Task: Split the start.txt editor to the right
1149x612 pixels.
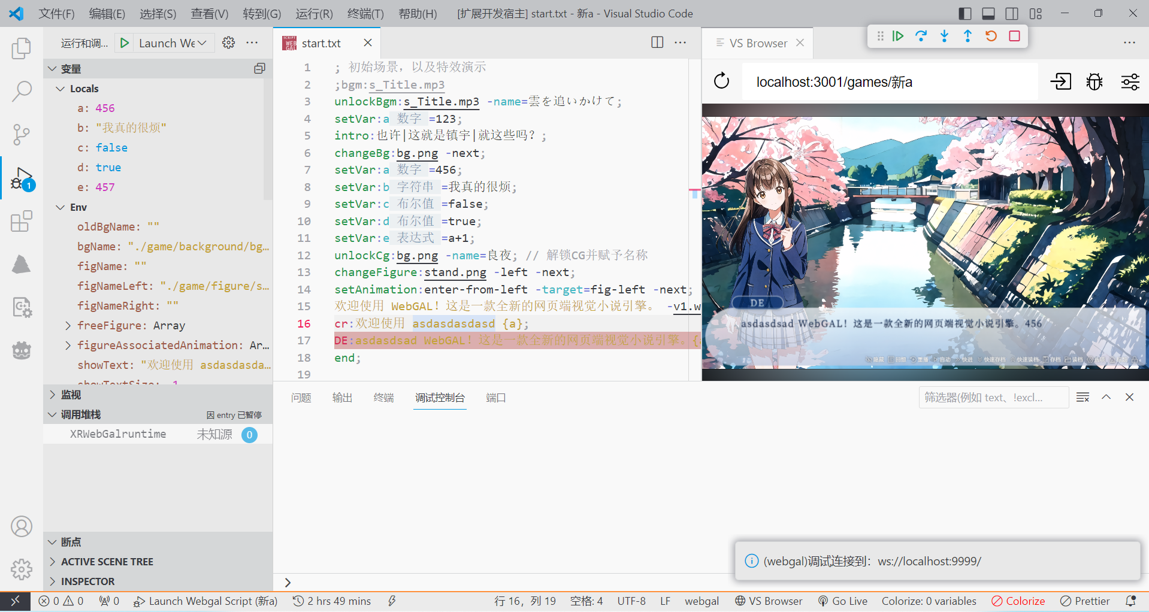Action: tap(657, 42)
